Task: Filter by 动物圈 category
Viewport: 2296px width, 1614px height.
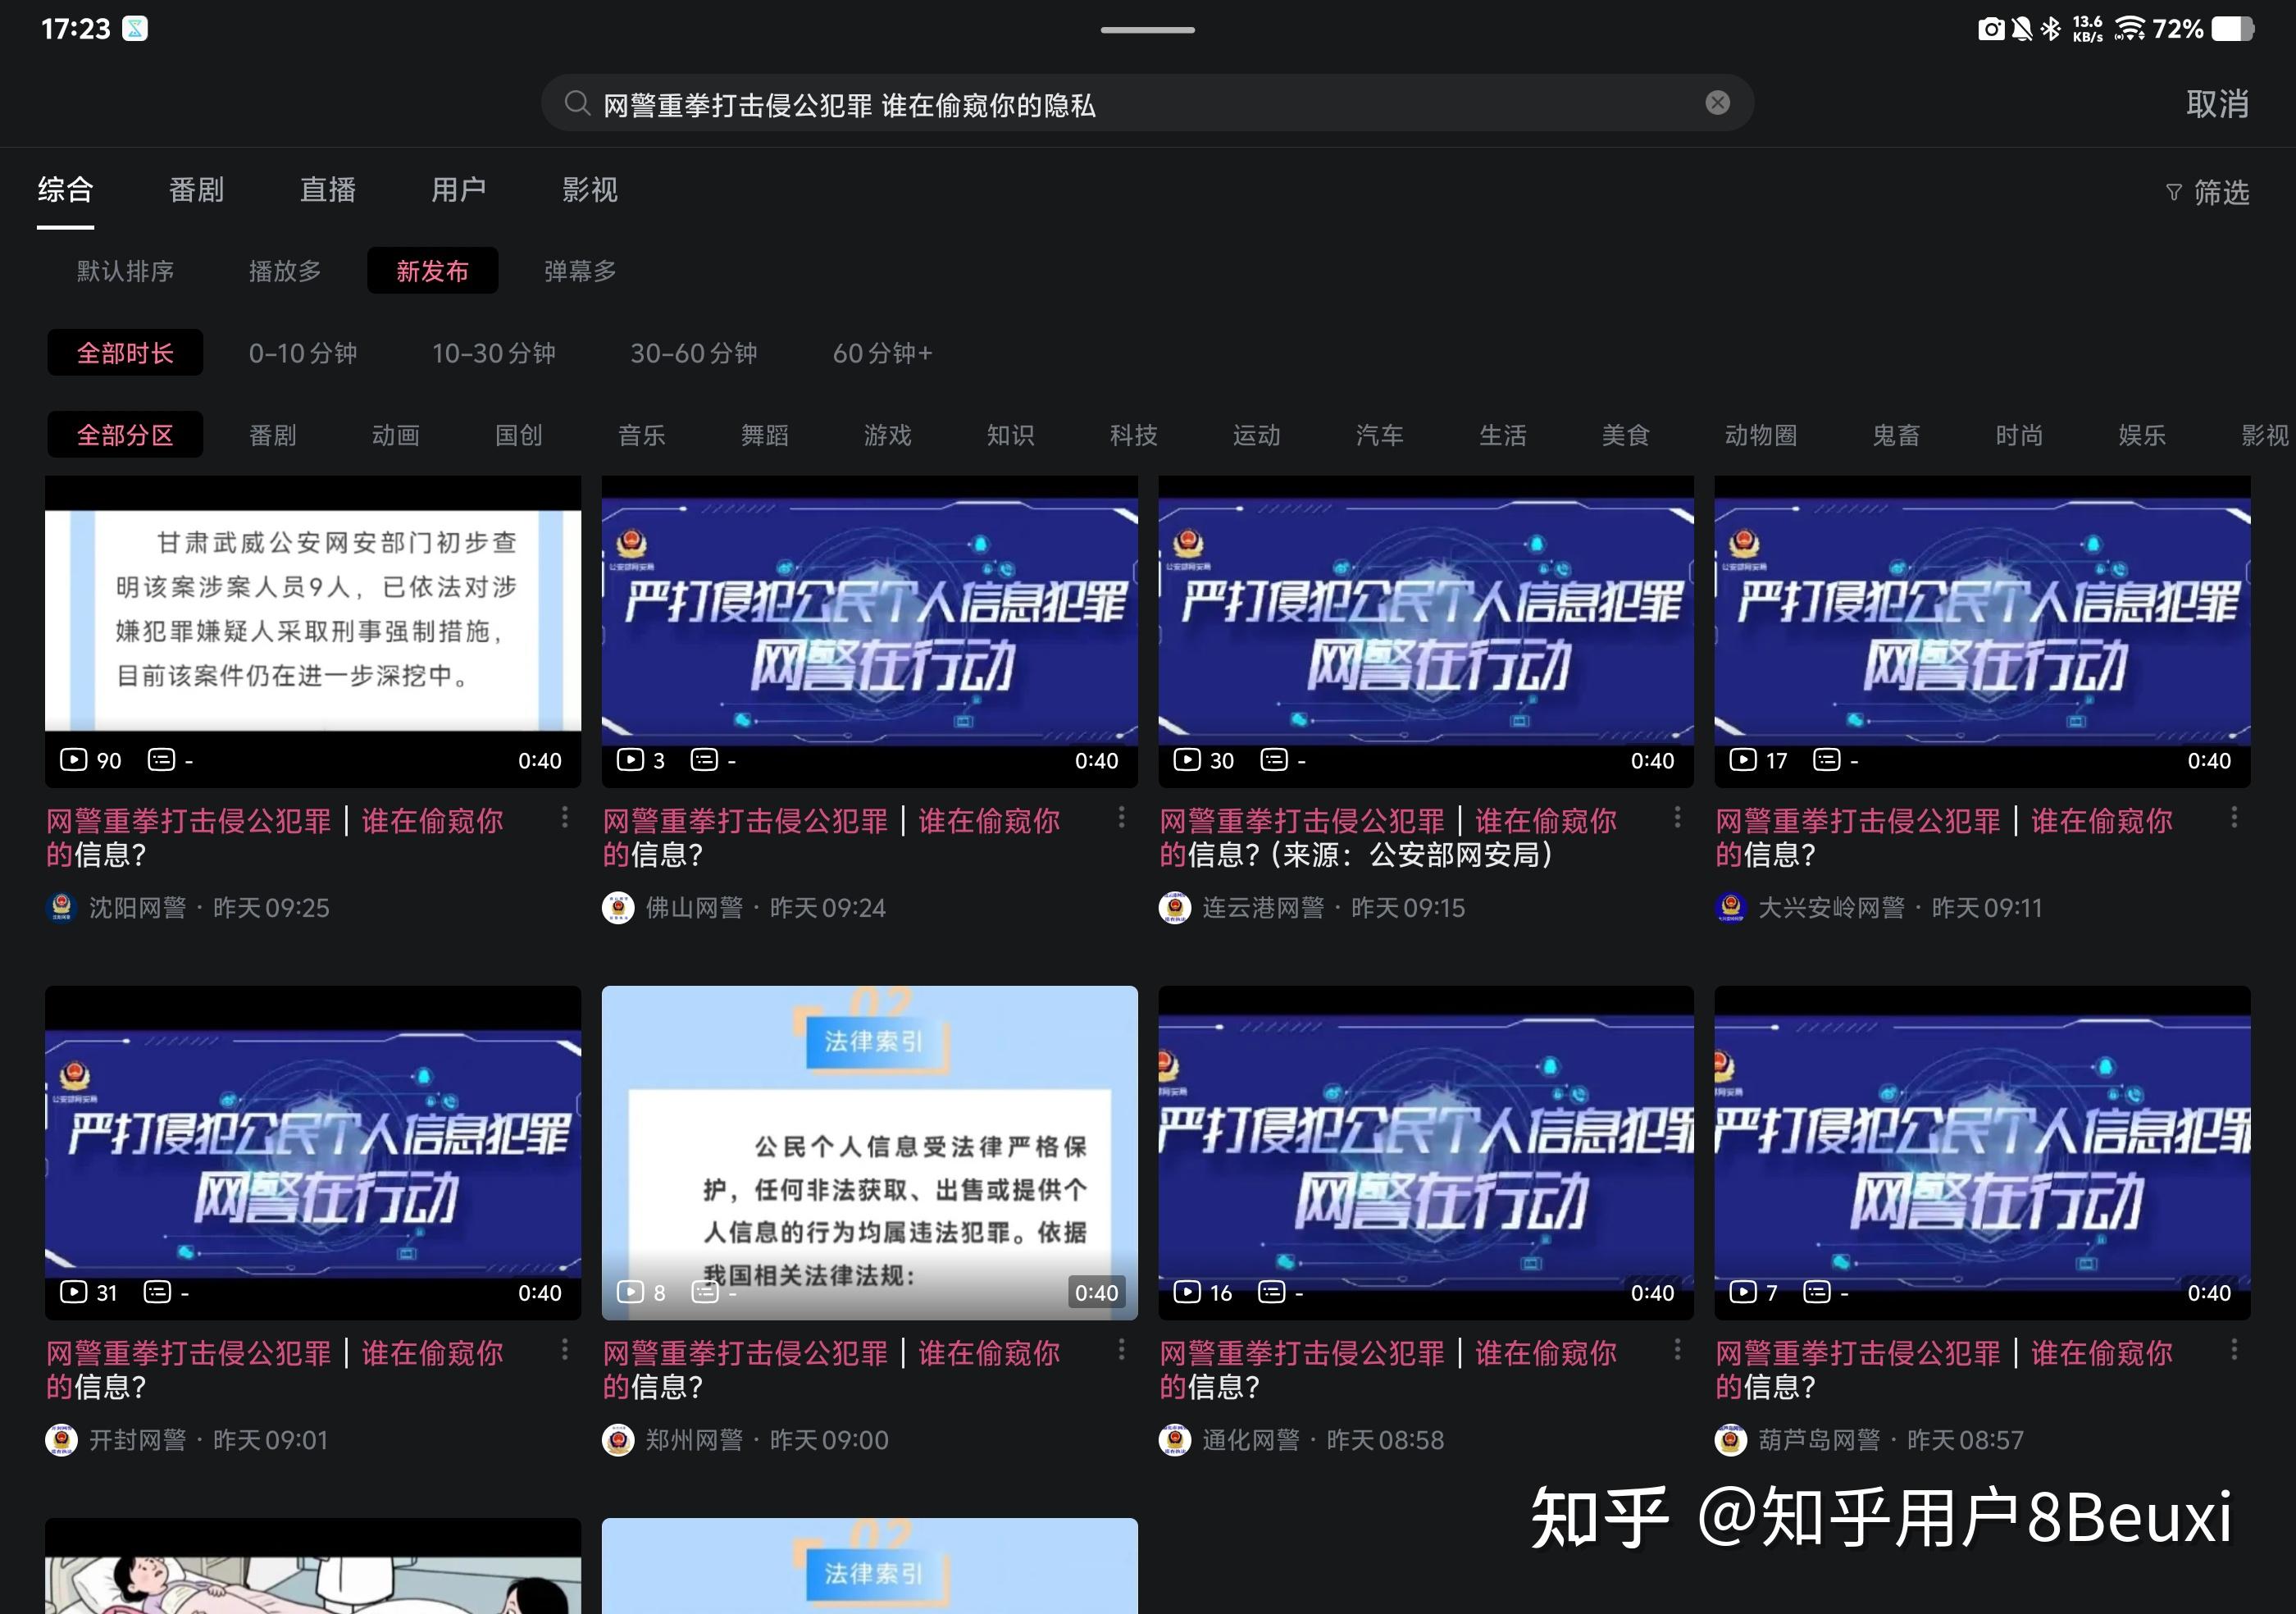Action: [1761, 435]
